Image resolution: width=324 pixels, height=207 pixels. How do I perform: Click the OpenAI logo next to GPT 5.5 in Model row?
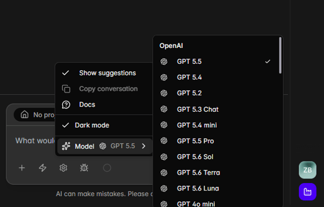(103, 146)
